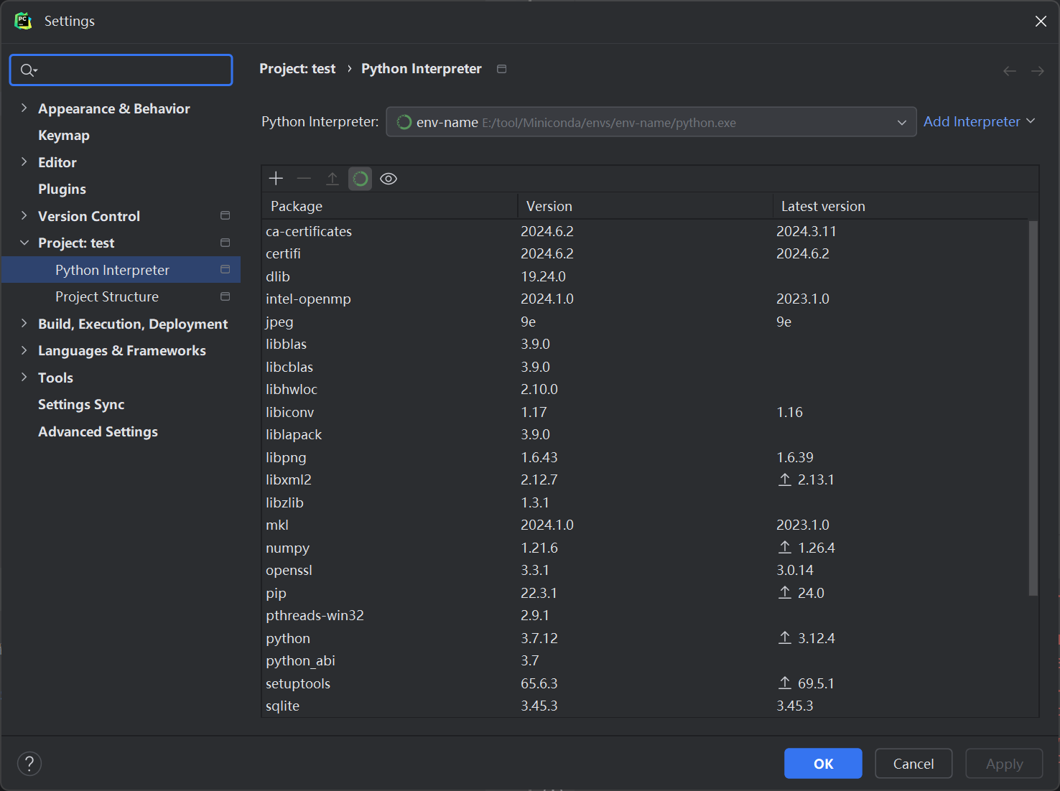Click project icon on Python Interpreter row
Screen dimensions: 1060x791
coord(225,269)
